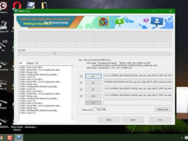The height and width of the screenshot is (141, 188).
Task: Uncheck the CSC checkbox
Action: coord(81,96)
